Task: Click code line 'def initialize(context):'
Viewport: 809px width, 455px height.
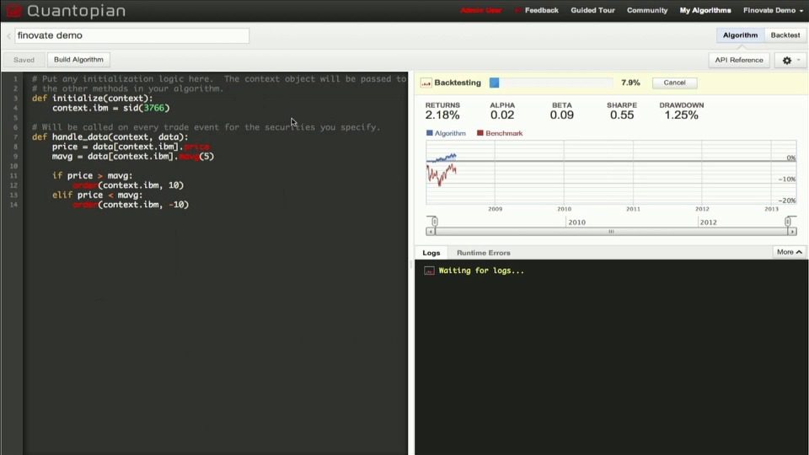Action: pyautogui.click(x=93, y=98)
